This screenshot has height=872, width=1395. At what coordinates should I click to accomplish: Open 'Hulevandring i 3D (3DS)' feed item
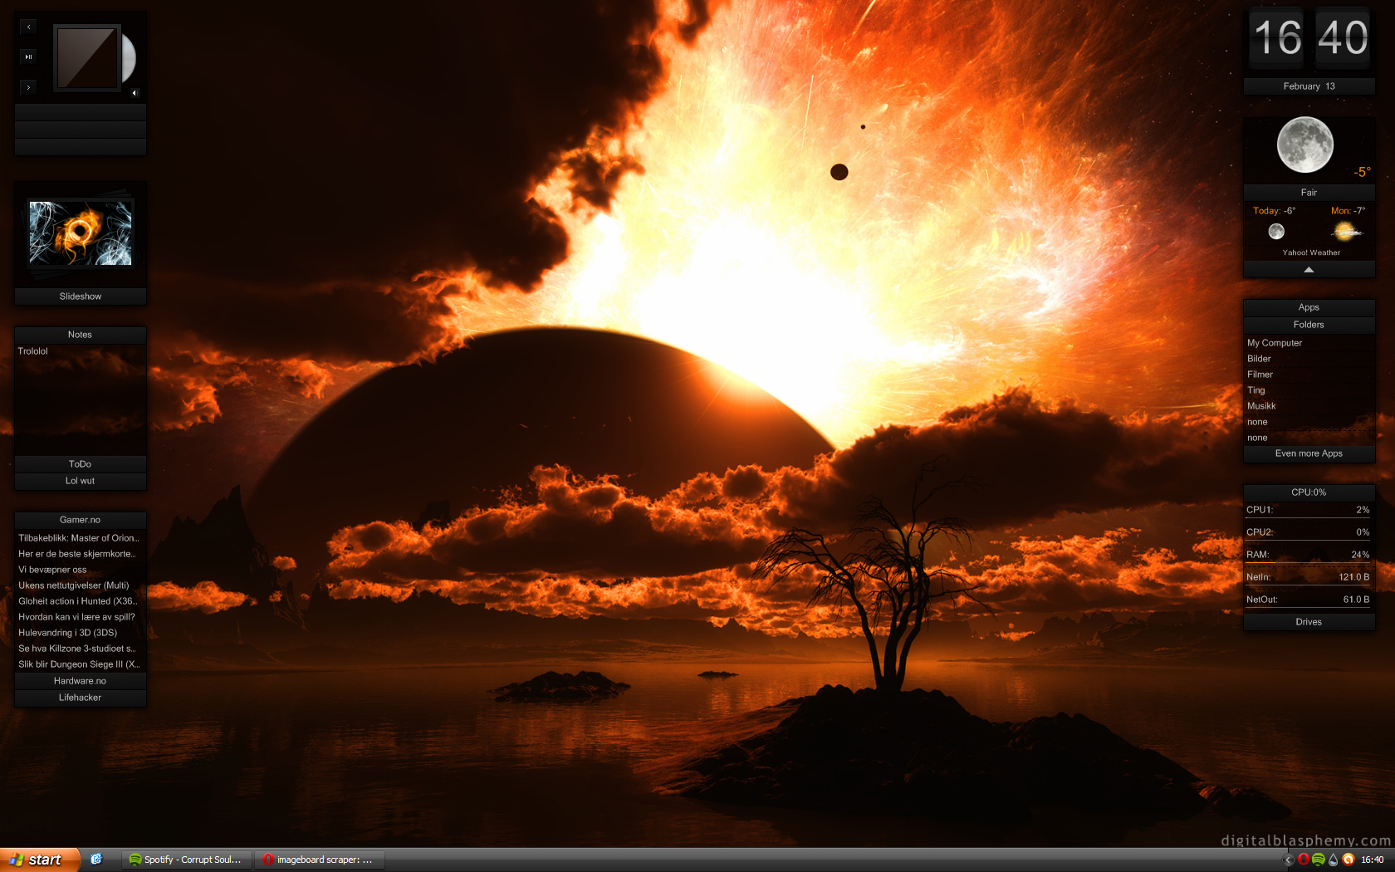[x=68, y=633]
